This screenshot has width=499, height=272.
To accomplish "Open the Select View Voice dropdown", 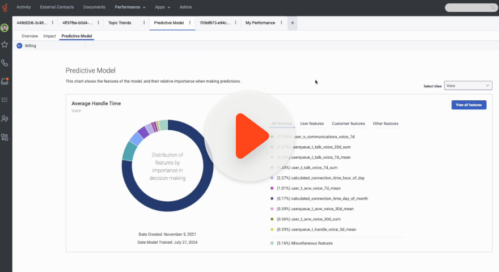I will click(x=468, y=86).
